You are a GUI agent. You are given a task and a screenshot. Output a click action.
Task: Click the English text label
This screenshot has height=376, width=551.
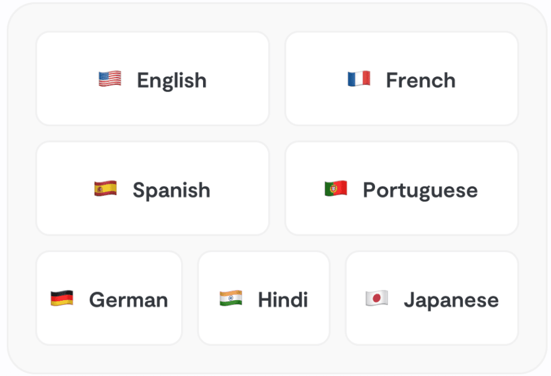pos(171,81)
